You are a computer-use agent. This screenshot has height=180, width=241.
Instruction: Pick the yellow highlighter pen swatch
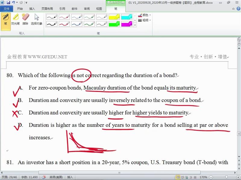114,17
